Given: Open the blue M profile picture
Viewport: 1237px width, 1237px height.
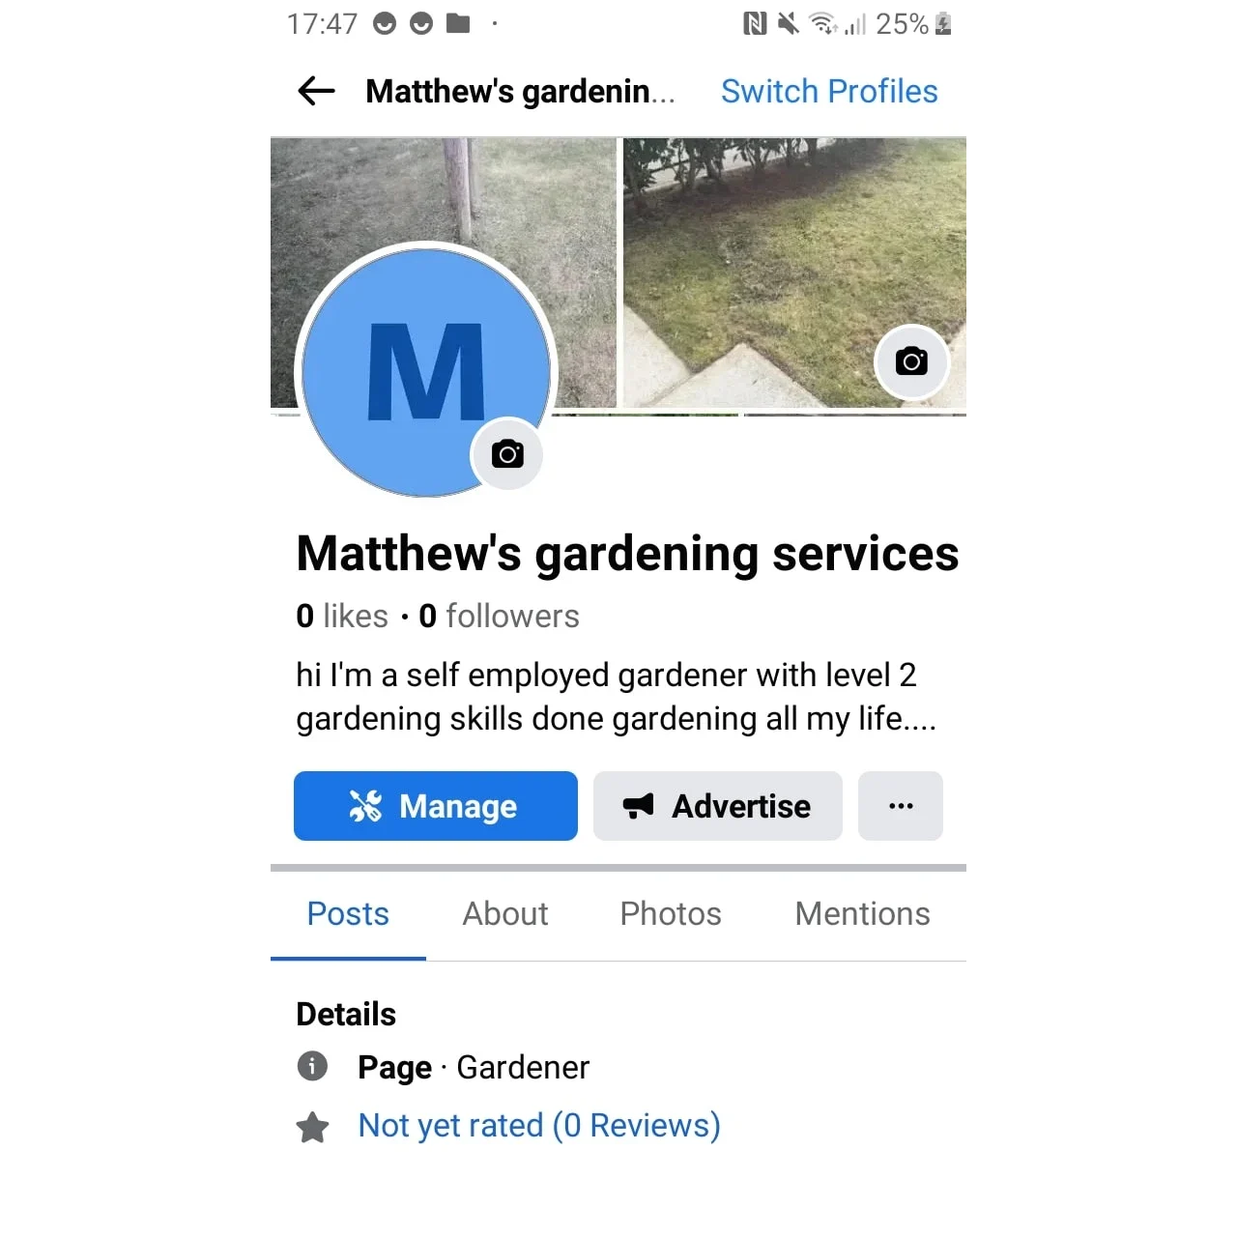Looking at the screenshot, I should click(425, 371).
